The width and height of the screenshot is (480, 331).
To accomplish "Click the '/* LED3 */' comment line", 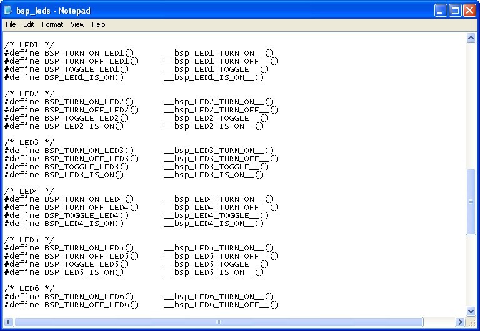I will [29, 142].
